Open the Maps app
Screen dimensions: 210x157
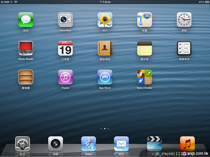[x=144, y=20]
